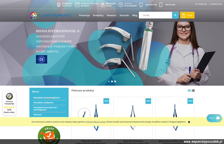Image resolution: width=224 pixels, height=144 pixels.
Task: Switch to list product view
Action: click(x=193, y=91)
